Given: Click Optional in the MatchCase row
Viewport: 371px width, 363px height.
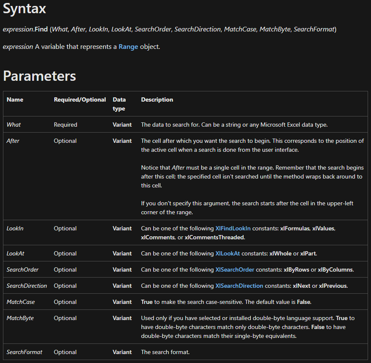Looking at the screenshot, I should point(65,302).
